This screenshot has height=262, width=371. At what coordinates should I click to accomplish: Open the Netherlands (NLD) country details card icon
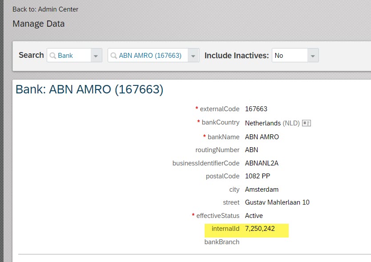(306, 123)
